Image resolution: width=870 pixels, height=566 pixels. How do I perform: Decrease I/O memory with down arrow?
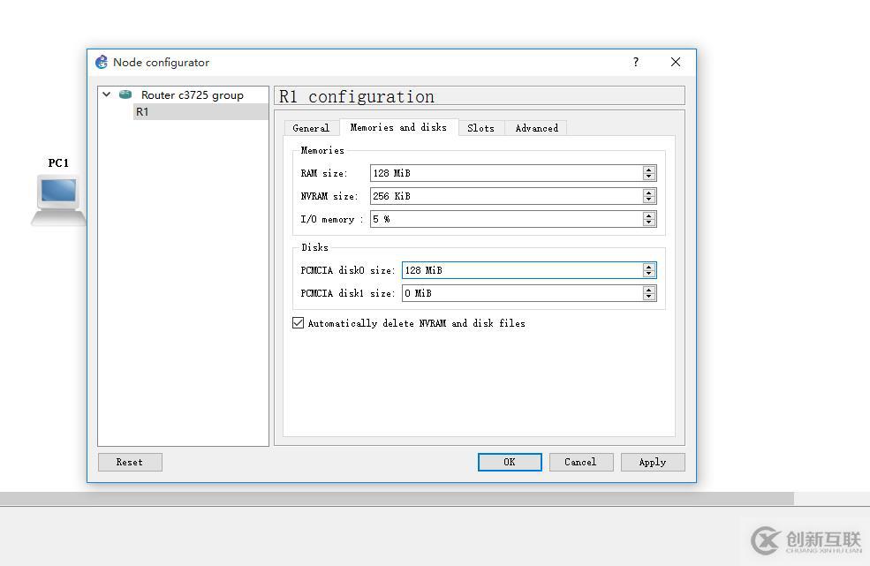[x=648, y=223]
